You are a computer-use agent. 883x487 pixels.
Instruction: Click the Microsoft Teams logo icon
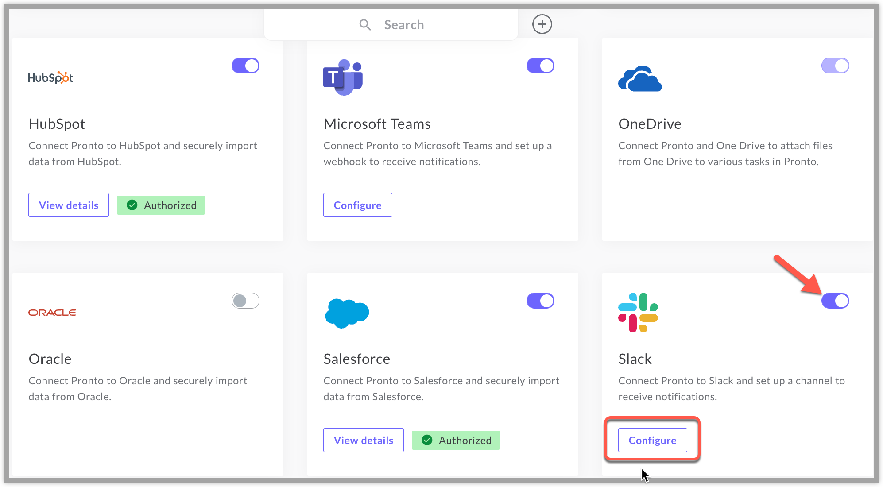(343, 77)
